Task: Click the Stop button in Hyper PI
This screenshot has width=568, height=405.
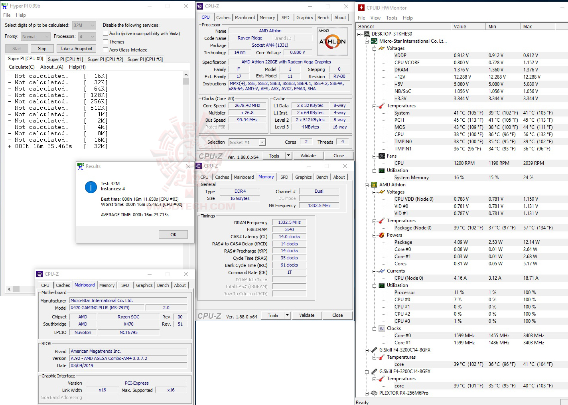Action: click(x=42, y=49)
